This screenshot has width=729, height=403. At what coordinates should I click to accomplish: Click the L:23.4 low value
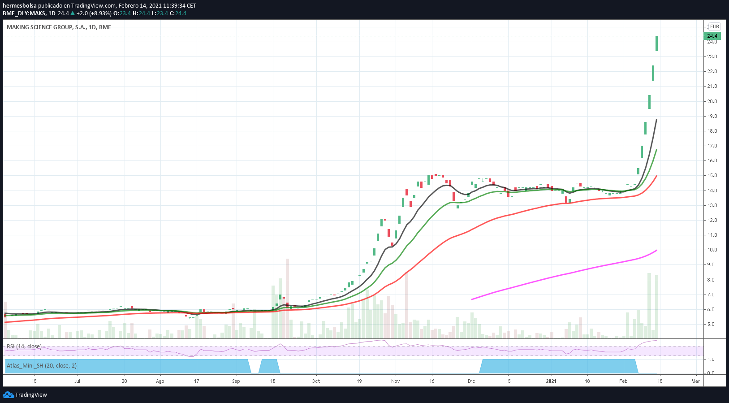[160, 13]
